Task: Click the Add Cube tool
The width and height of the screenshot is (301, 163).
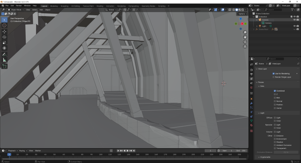Action: [4, 66]
